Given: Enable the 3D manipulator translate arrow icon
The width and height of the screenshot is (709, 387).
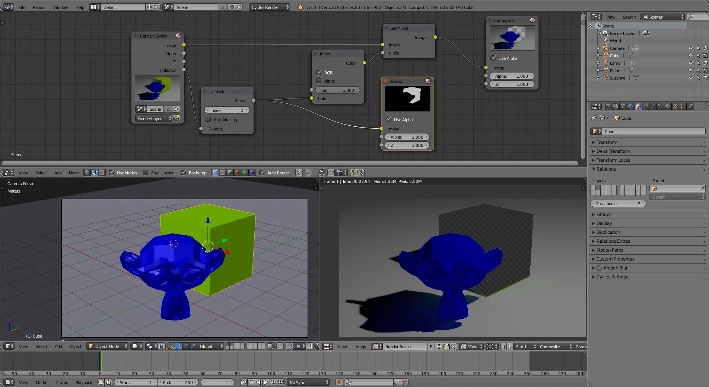Looking at the screenshot, I should click(178, 346).
